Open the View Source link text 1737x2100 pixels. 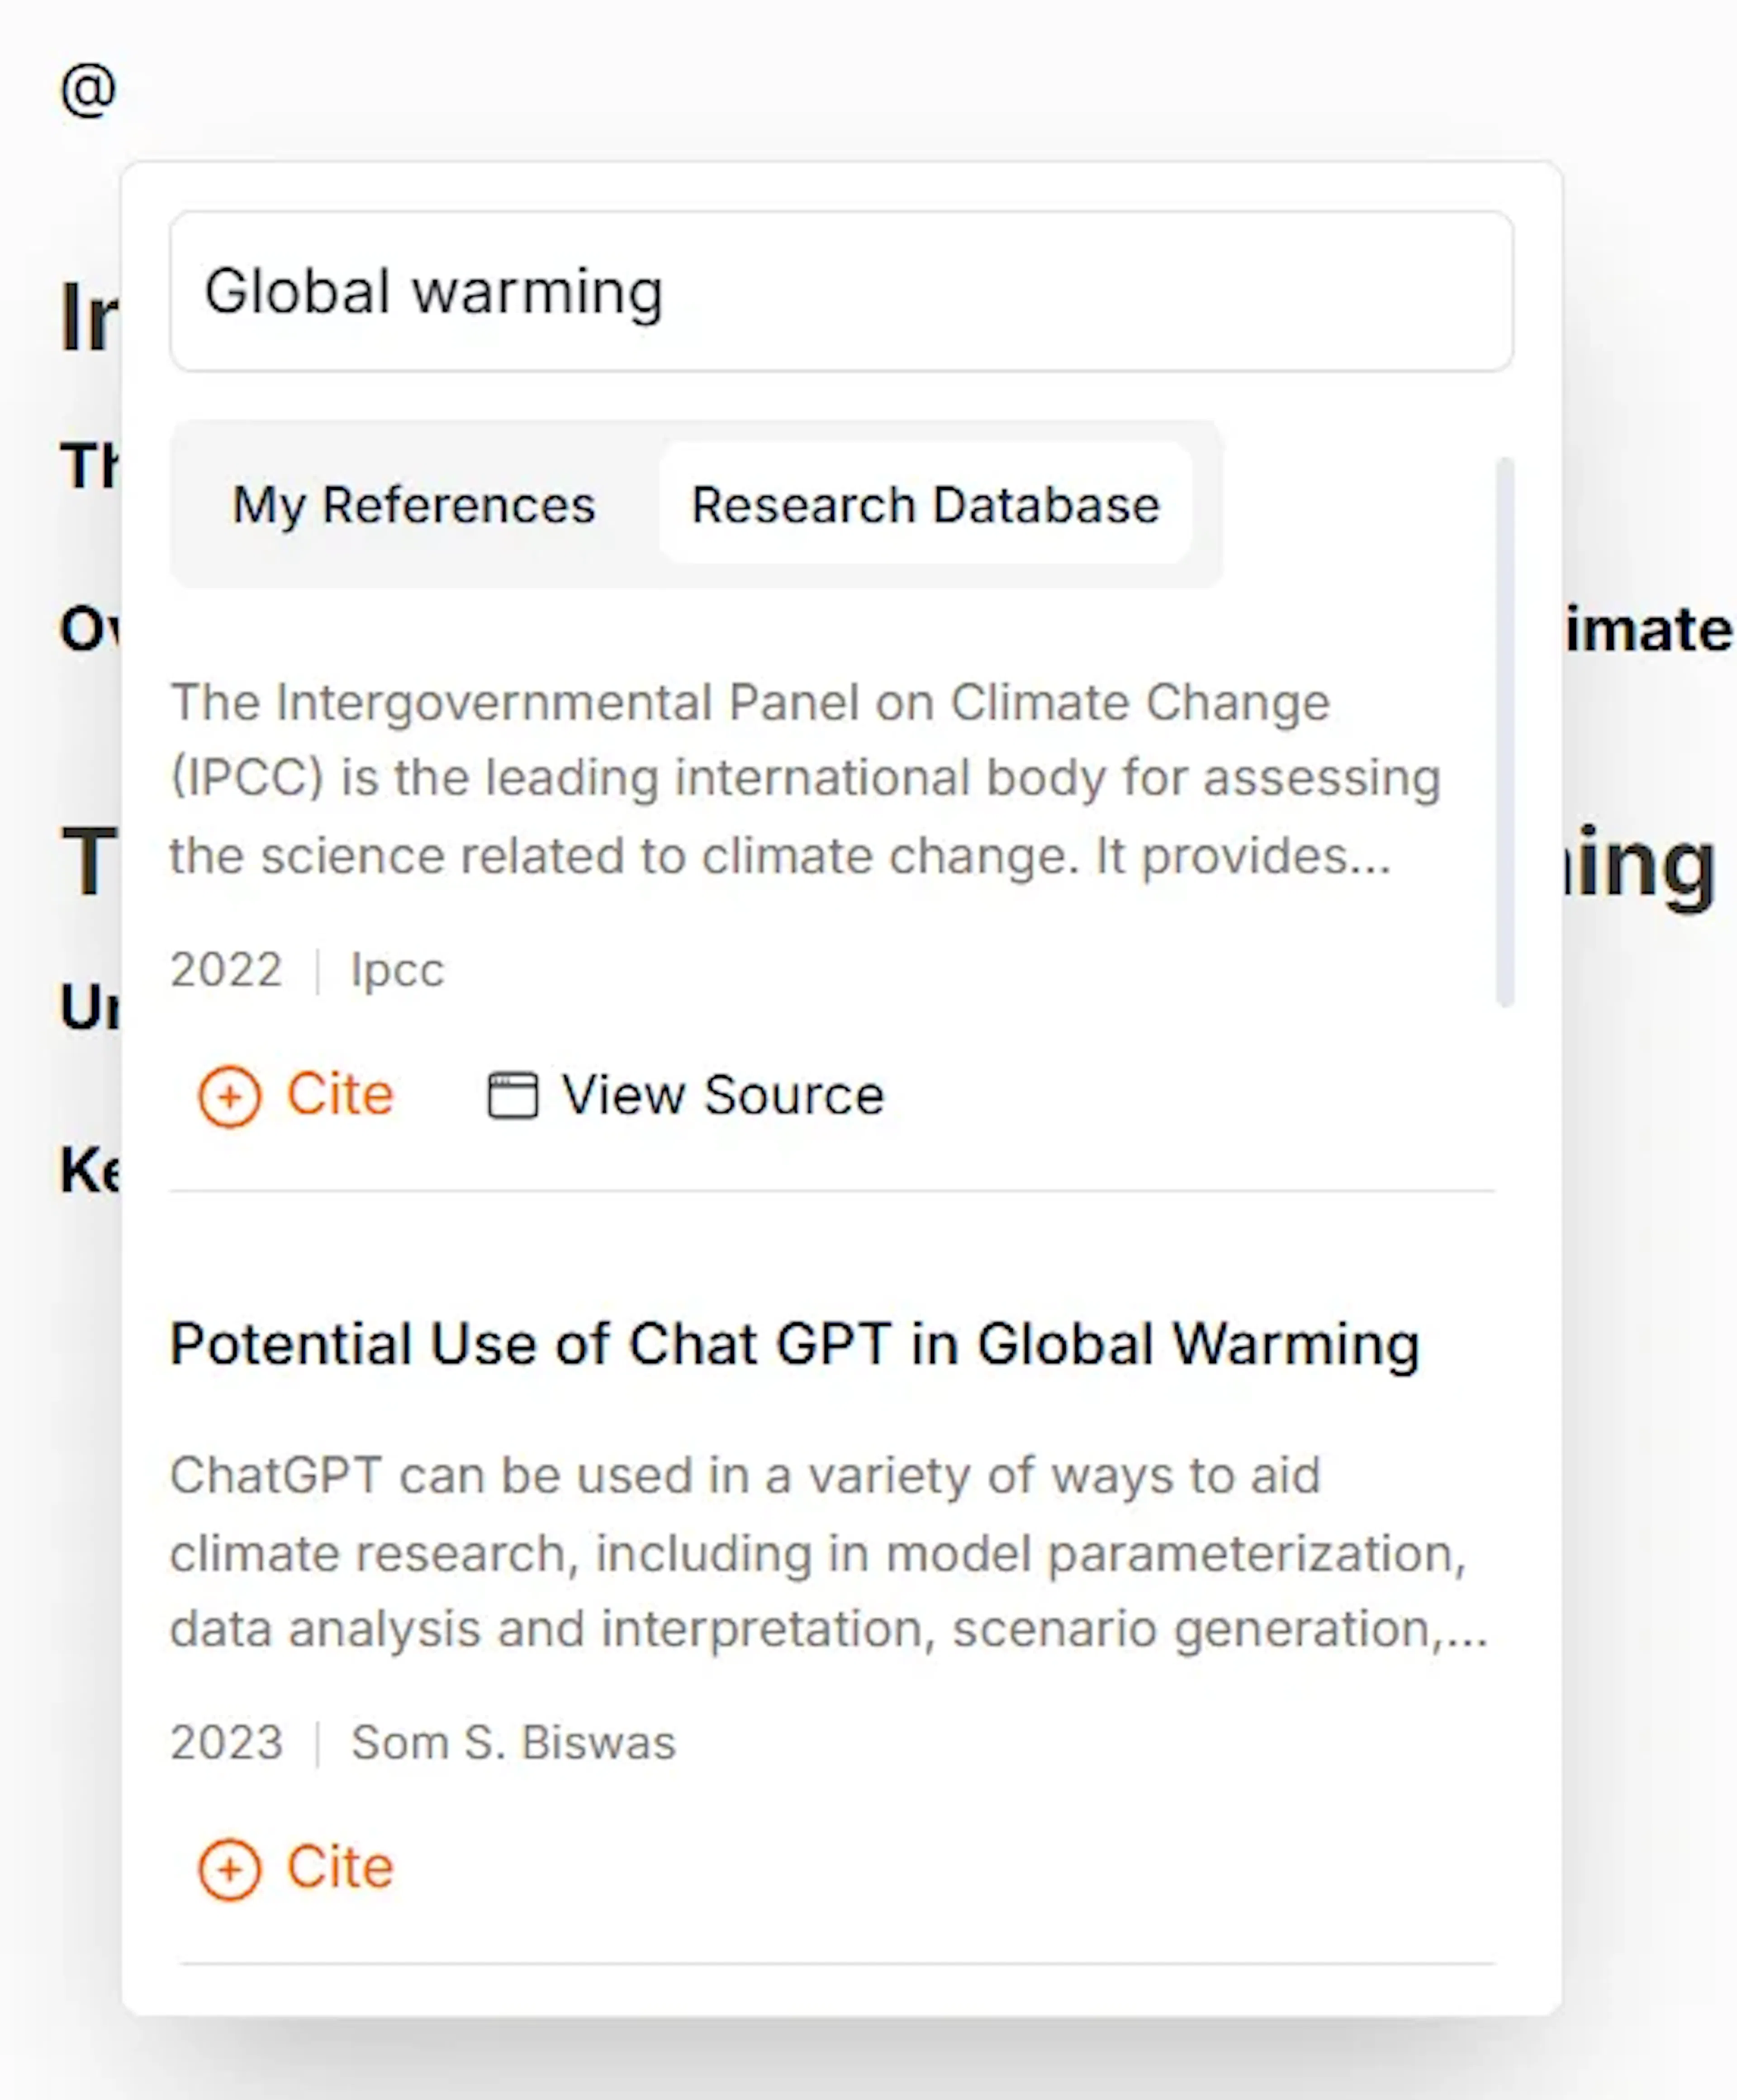722,1095
